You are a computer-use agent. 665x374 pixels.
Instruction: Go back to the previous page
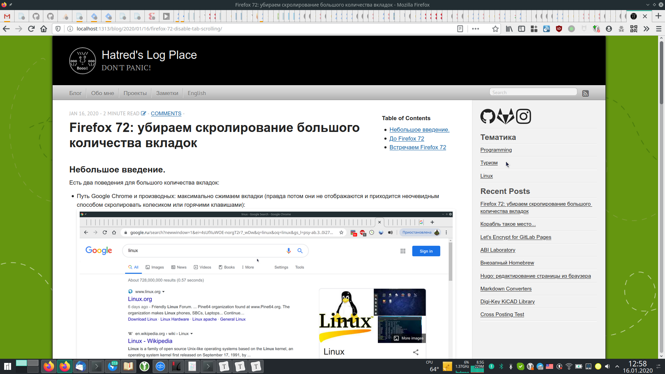point(6,29)
